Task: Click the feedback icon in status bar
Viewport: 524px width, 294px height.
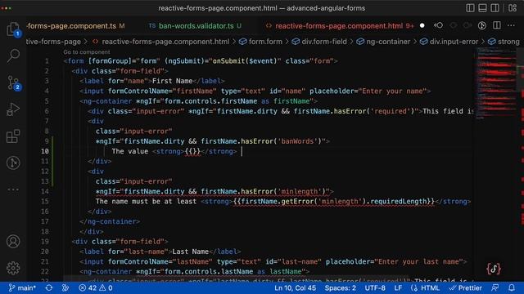Action: pos(495,288)
